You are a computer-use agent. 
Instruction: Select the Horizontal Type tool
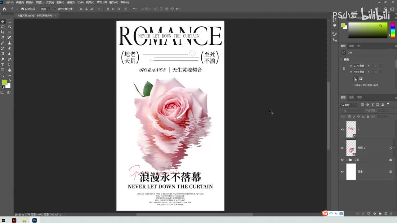tap(2, 65)
